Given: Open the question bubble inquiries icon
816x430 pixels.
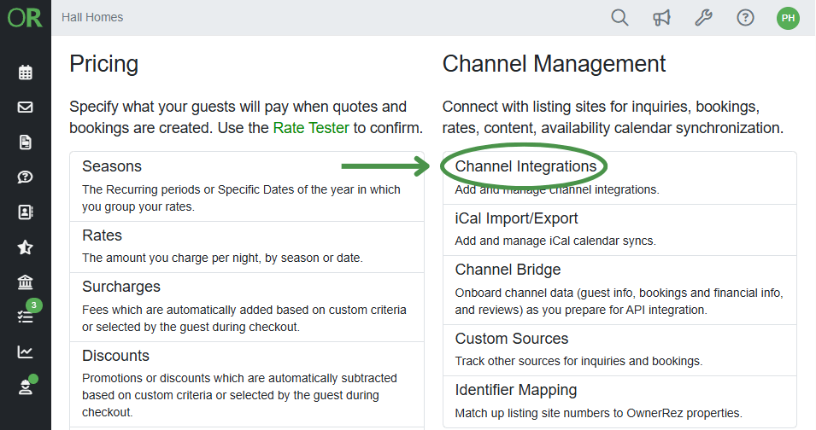Looking at the screenshot, I should (x=26, y=177).
